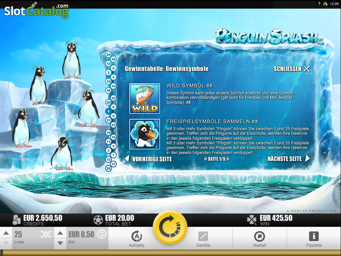Click payline marker 7
Image resolution: width=341 pixels, height=256 pixels.
pos(113,155)
